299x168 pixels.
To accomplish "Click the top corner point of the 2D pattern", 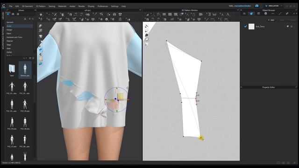I will [166, 41].
